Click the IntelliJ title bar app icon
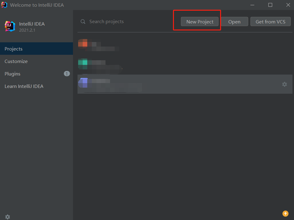 4,5
